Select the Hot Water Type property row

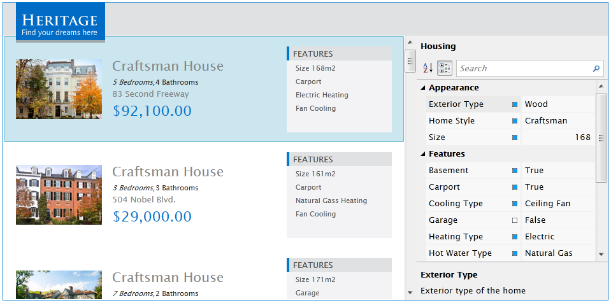pos(460,253)
